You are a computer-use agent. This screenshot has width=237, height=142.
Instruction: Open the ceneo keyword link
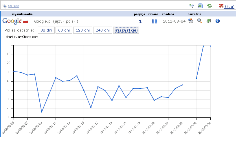click(x=14, y=6)
